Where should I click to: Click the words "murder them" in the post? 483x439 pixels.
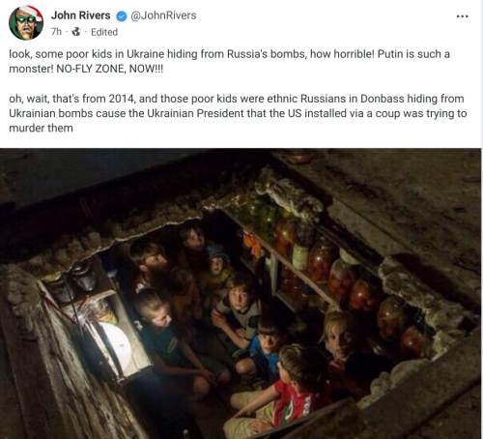click(x=41, y=128)
